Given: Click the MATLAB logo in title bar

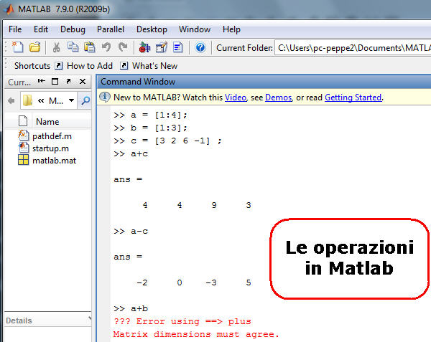Looking at the screenshot, I should pos(9,9).
